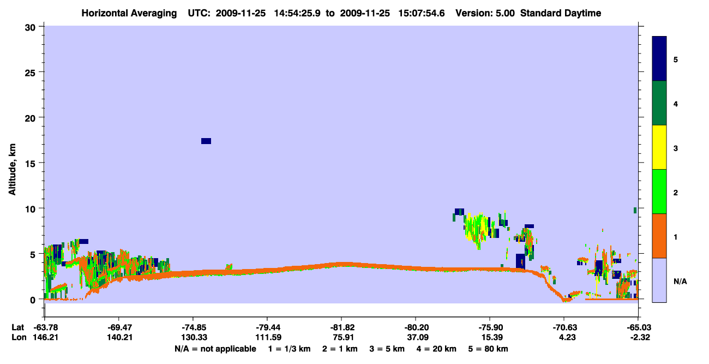This screenshot has width=709, height=364.
Task: Click the orange surface peak near latitude -81.82
Action: pyautogui.click(x=341, y=264)
